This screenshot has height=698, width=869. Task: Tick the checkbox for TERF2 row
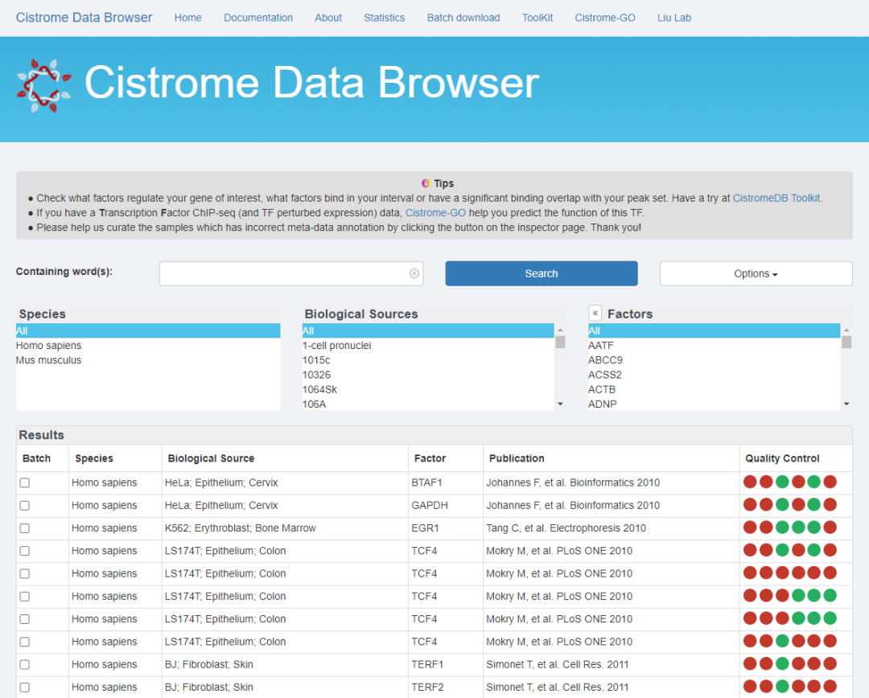click(x=25, y=688)
